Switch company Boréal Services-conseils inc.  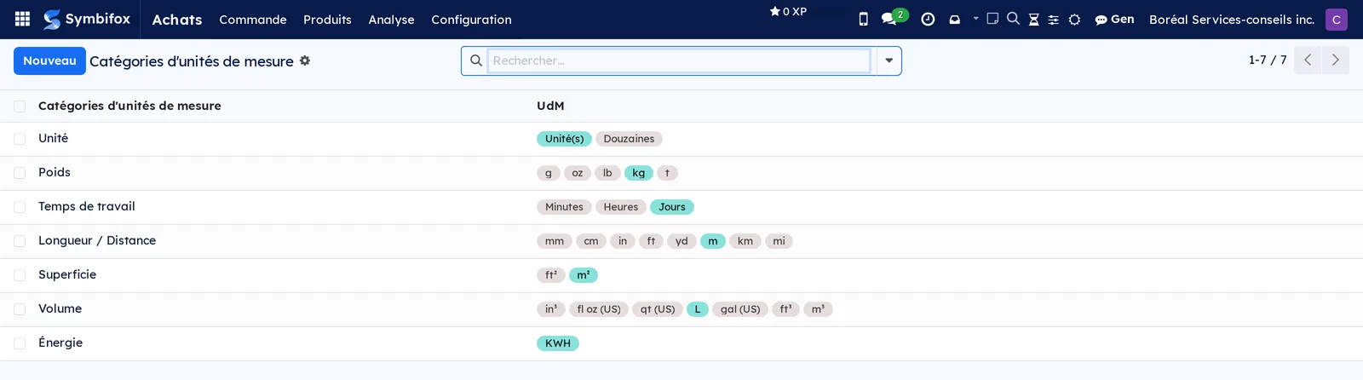(x=1232, y=19)
